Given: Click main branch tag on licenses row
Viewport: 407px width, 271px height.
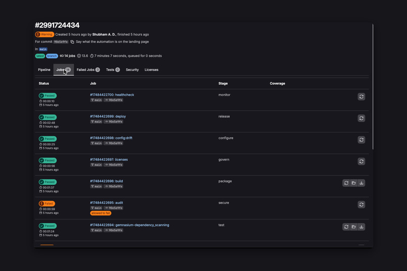Looking at the screenshot, I should (x=96, y=165).
